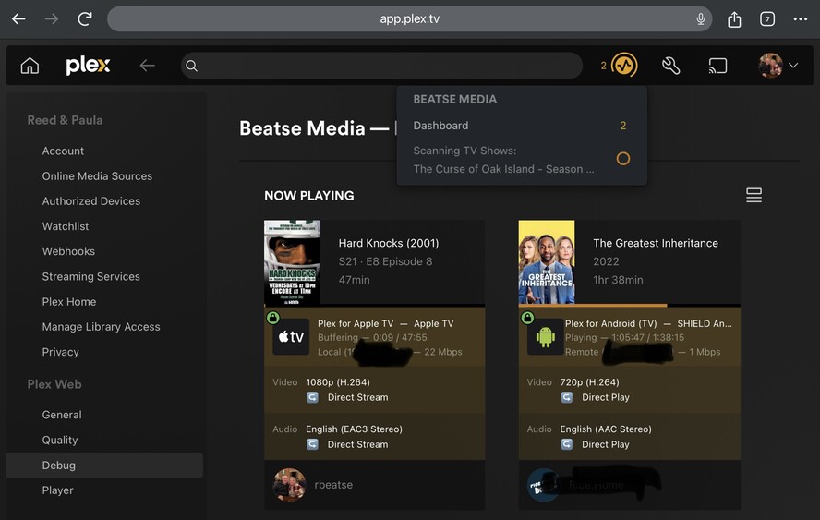Open Player settings
The height and width of the screenshot is (520, 820).
(x=57, y=490)
